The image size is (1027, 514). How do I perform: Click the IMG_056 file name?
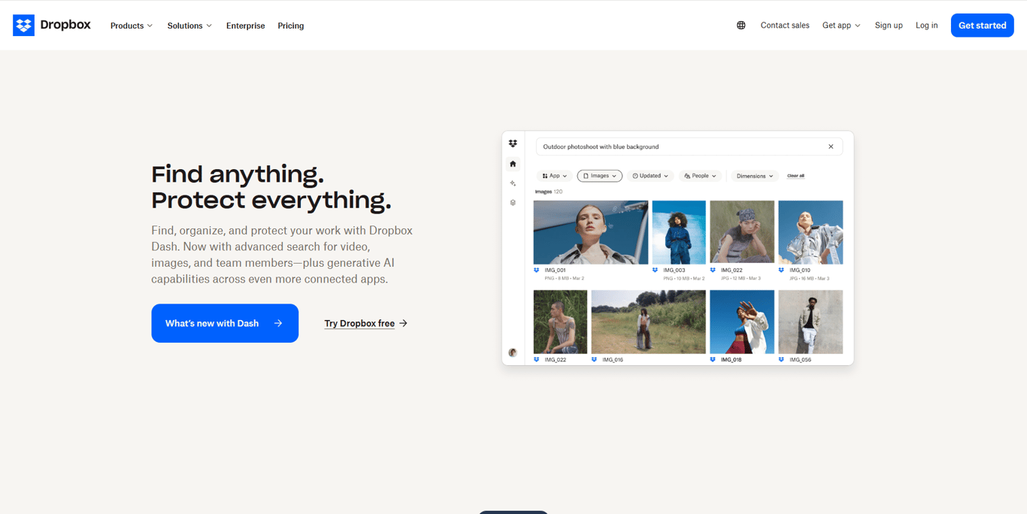pyautogui.click(x=800, y=360)
